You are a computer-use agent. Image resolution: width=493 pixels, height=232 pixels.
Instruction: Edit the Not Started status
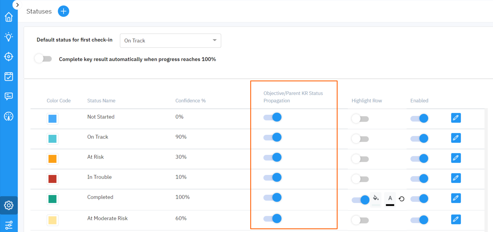pos(456,118)
